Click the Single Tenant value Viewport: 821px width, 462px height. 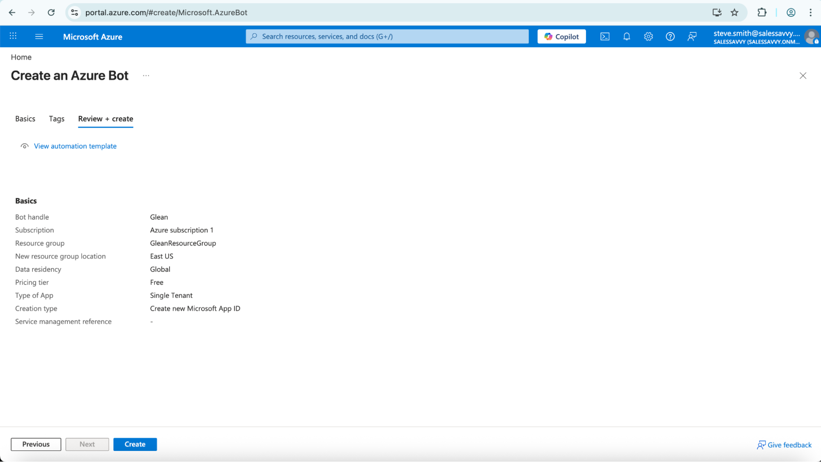(171, 296)
